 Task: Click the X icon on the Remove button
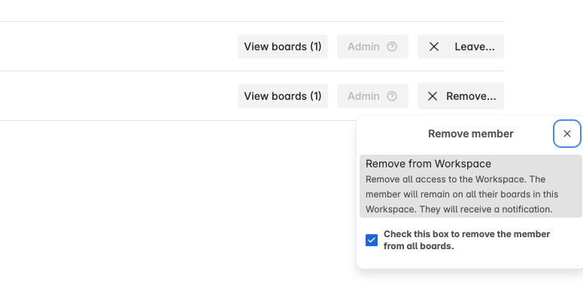(x=433, y=96)
